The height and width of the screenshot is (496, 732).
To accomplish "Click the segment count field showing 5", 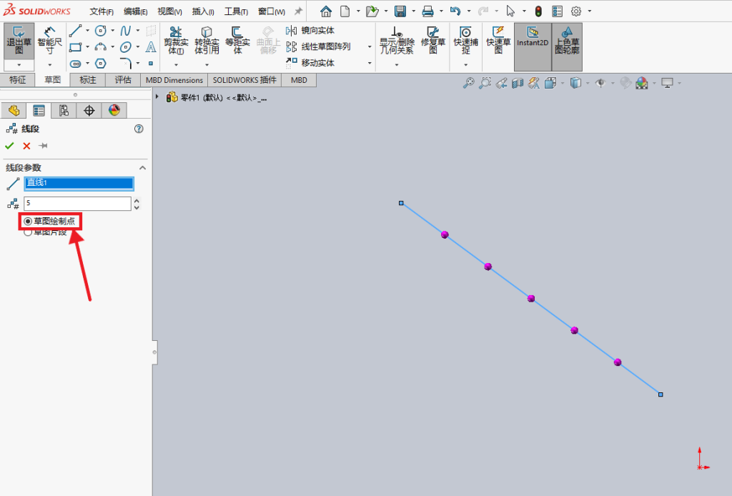I will [77, 204].
